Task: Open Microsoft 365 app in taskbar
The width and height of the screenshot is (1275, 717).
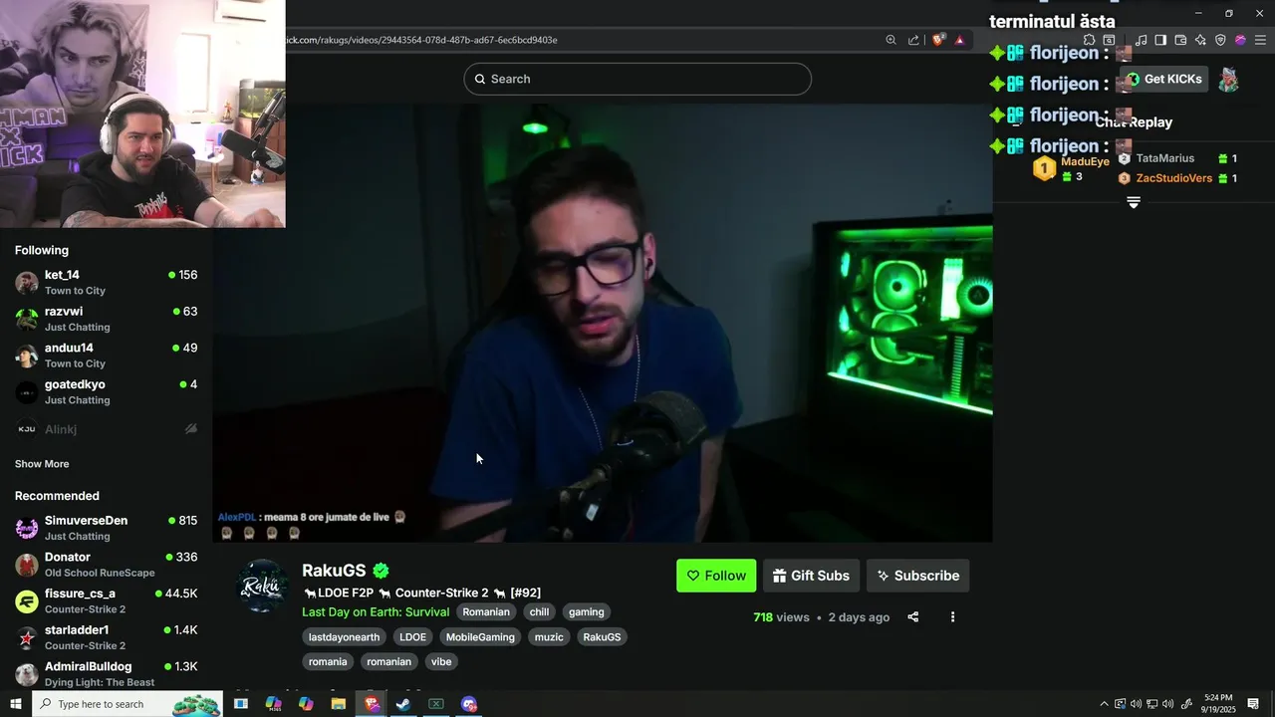Action: pos(274,704)
